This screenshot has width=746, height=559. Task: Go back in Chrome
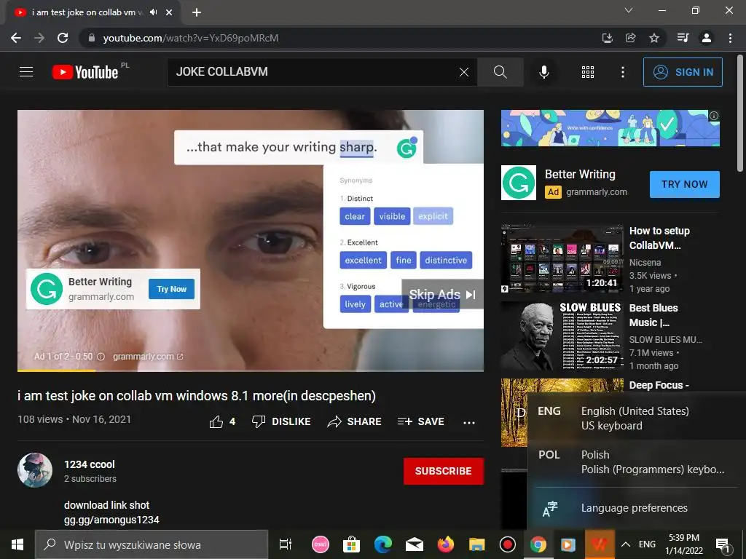point(16,38)
